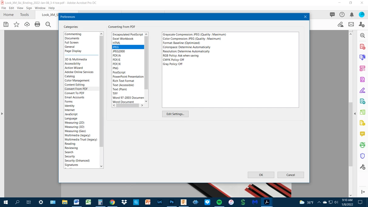Click the collapse right pane arrow icon
Image resolution: width=368 pixels, height=207 pixels.
(x=363, y=192)
